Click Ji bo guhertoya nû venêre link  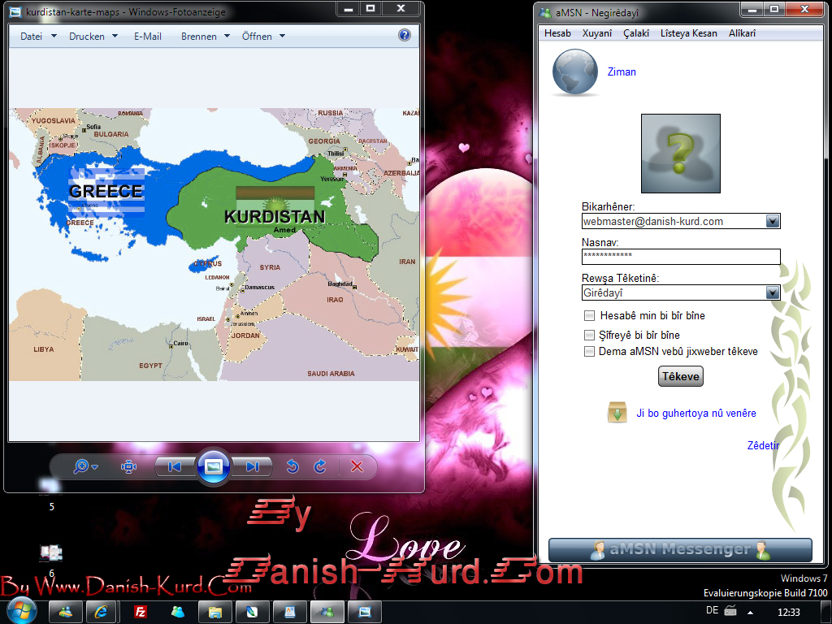pos(696,414)
